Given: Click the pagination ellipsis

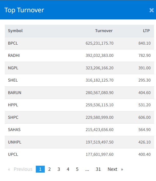Looking at the screenshot, I should pos(87,169).
